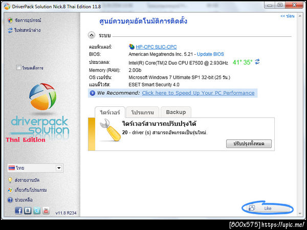Open the B blog social icon
The width and height of the screenshot is (307, 230).
(28, 211)
